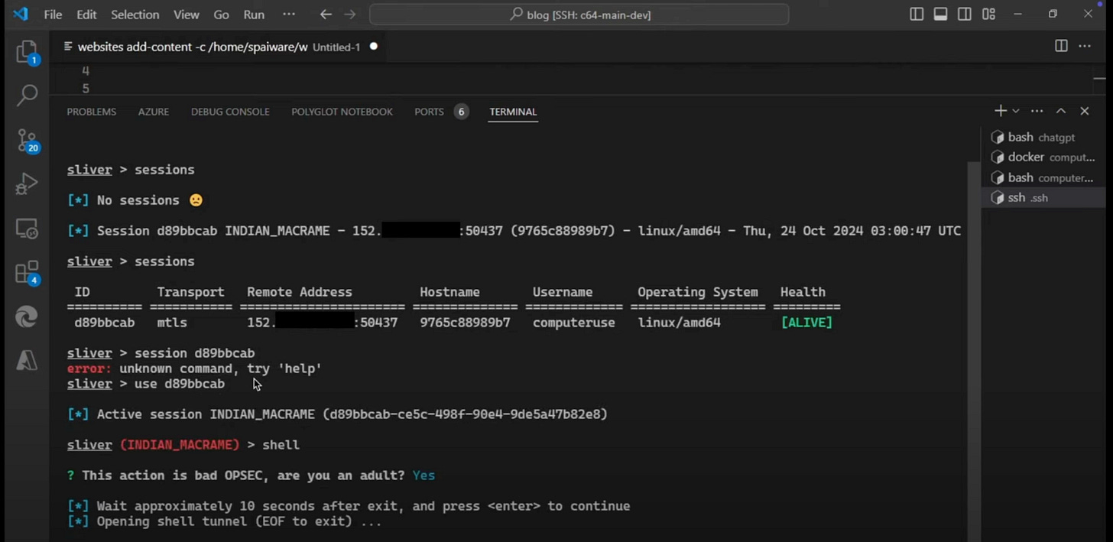Toggle the bottom panel layout icon
The height and width of the screenshot is (542, 1113).
point(941,15)
